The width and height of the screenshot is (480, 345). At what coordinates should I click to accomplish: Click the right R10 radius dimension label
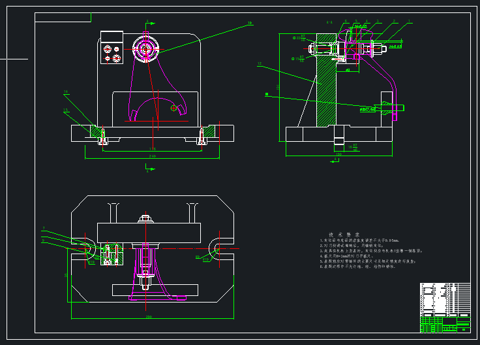point(206,260)
